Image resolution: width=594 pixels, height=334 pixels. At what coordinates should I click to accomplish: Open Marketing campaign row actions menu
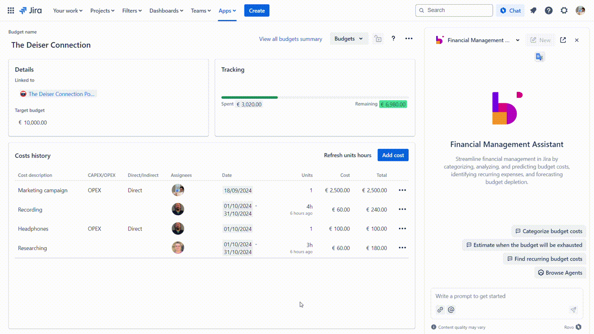pyautogui.click(x=402, y=190)
